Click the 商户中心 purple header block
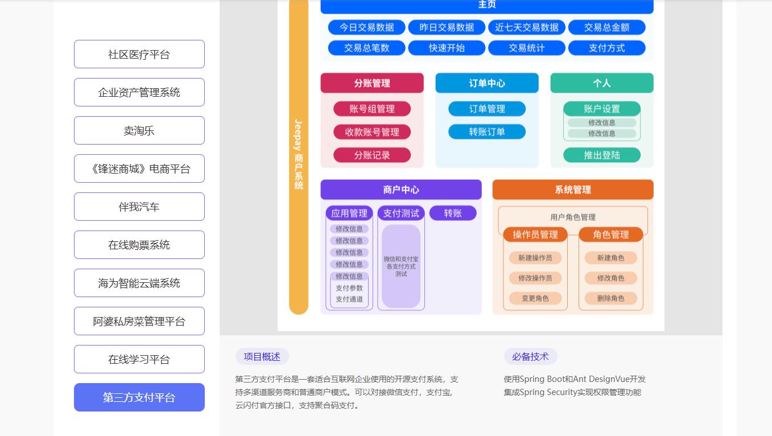This screenshot has height=436, width=772. point(401,190)
